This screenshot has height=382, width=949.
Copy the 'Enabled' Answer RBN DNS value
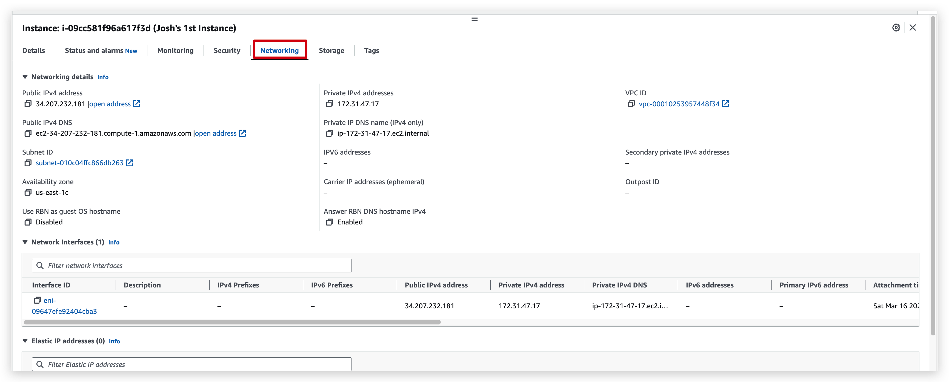click(330, 222)
